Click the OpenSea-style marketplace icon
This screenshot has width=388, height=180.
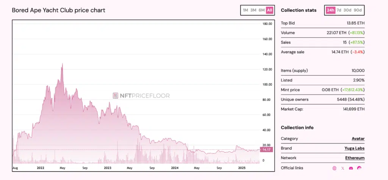pos(360,168)
